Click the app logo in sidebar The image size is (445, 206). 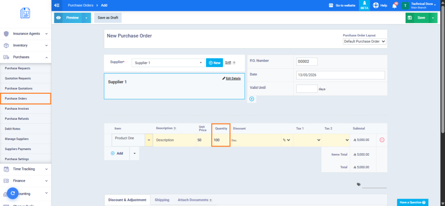click(x=25, y=13)
